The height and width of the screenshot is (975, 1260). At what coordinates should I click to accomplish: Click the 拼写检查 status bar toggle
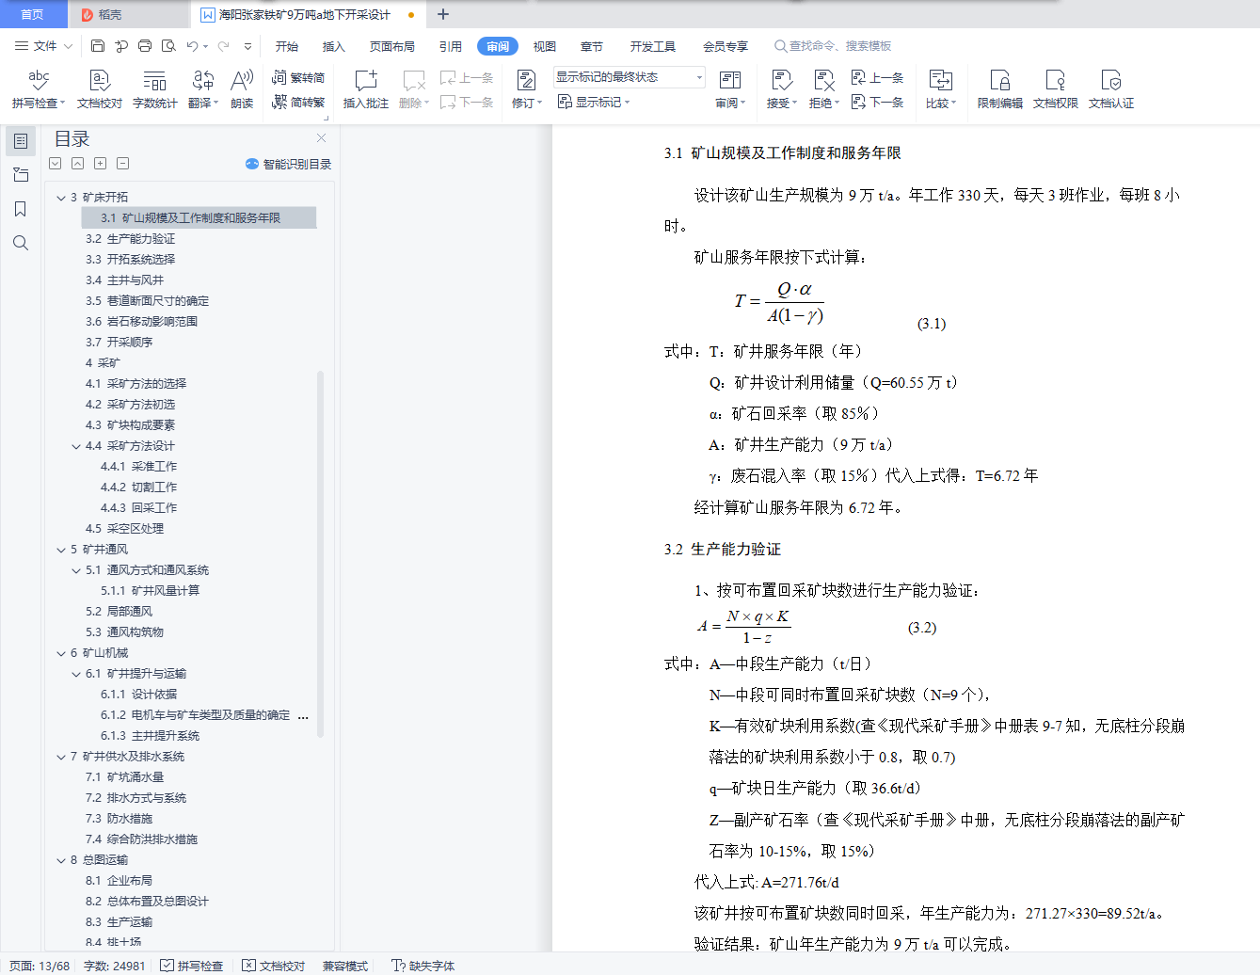[x=192, y=966]
